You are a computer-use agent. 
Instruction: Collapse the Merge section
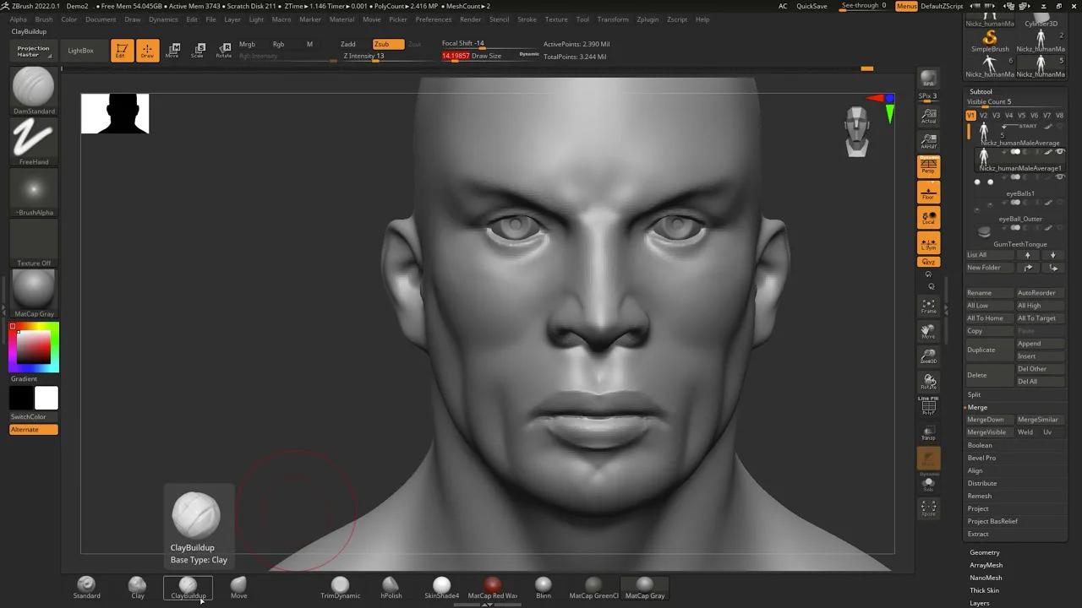977,407
